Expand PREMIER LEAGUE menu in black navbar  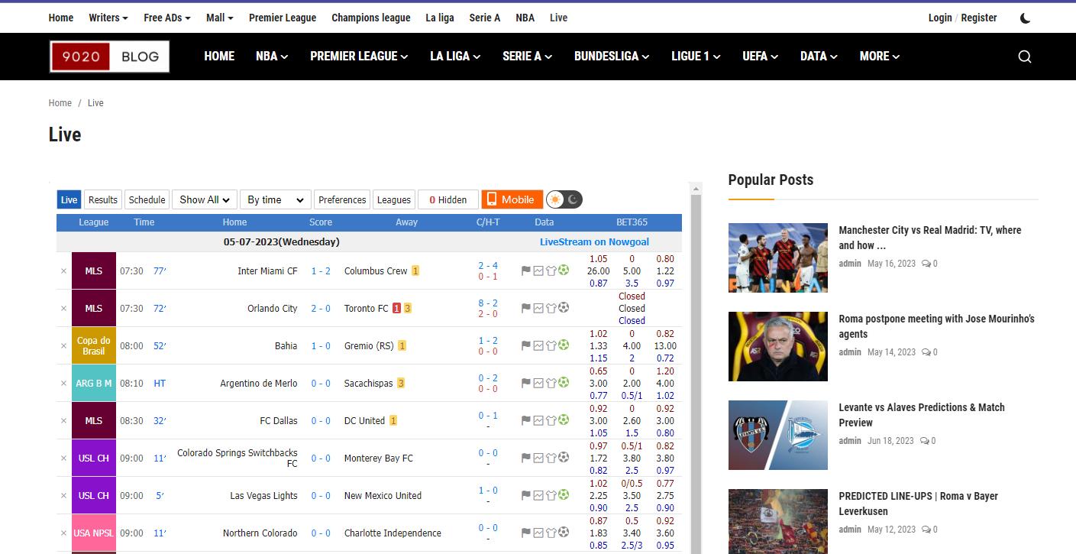(x=359, y=56)
